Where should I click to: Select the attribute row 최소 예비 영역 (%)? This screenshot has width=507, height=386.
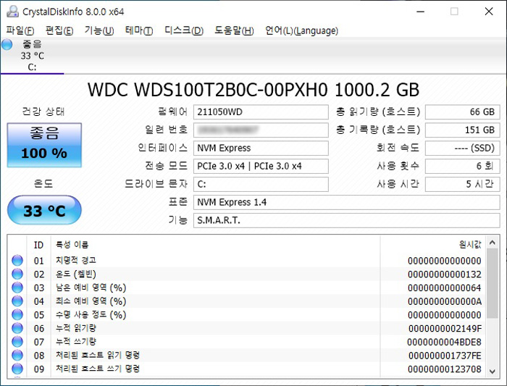[x=247, y=301]
